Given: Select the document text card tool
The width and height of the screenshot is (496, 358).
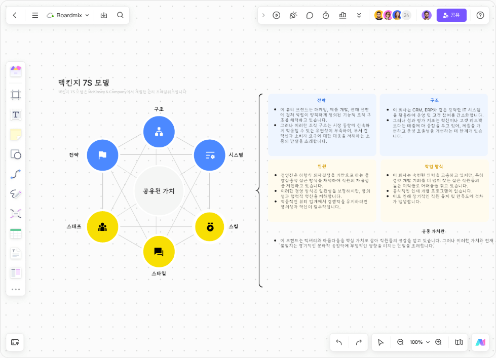Looking at the screenshot, I should (x=16, y=253).
